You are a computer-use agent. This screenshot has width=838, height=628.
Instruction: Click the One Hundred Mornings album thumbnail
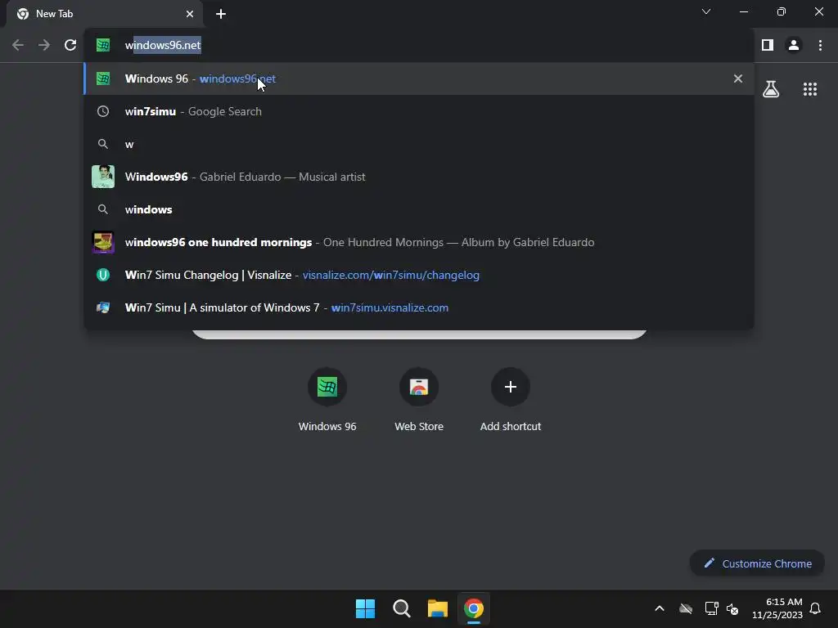coord(103,242)
